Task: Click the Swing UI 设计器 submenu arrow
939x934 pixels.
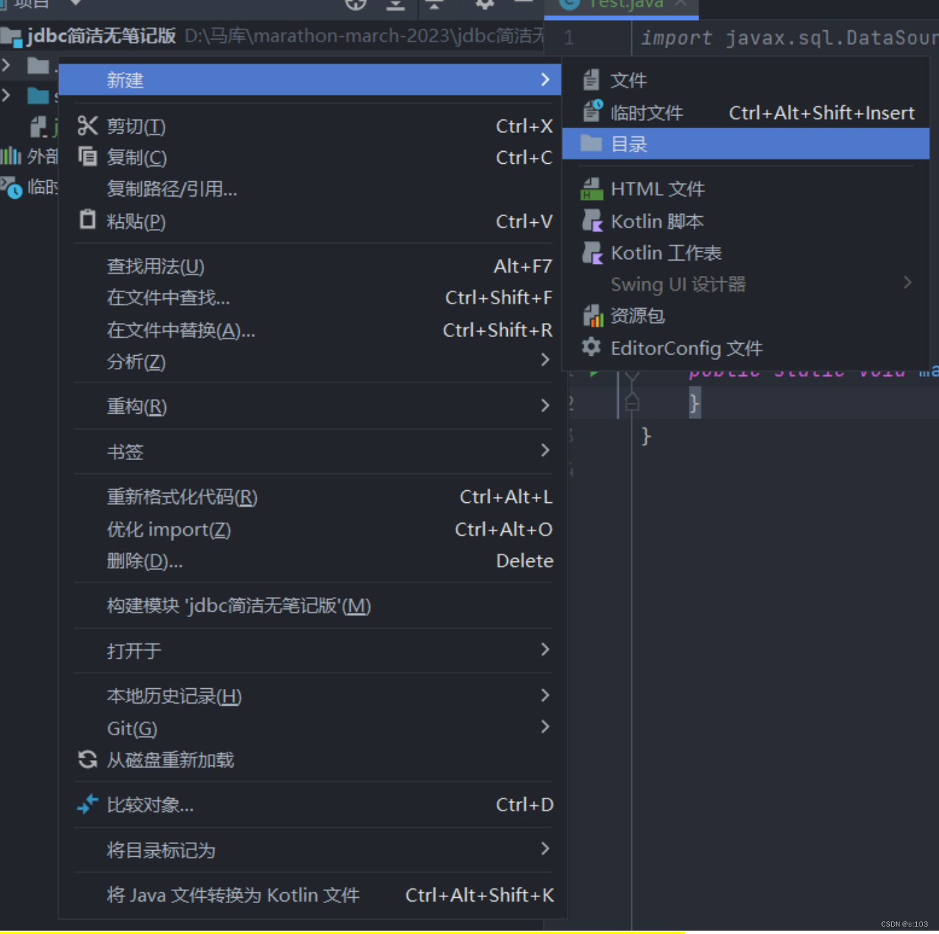Action: 907,282
